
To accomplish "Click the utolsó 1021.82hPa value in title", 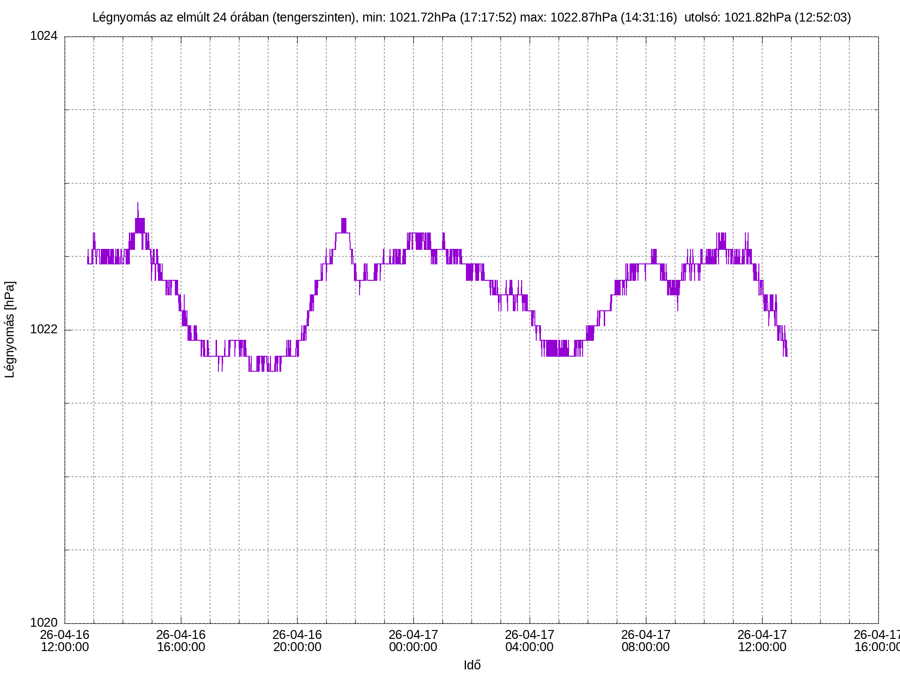I will click(757, 17).
